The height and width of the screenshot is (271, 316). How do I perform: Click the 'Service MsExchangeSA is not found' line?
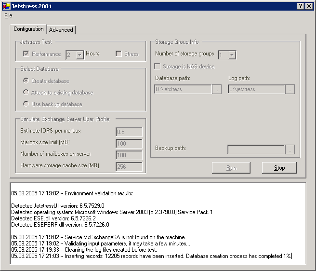coord(98,237)
